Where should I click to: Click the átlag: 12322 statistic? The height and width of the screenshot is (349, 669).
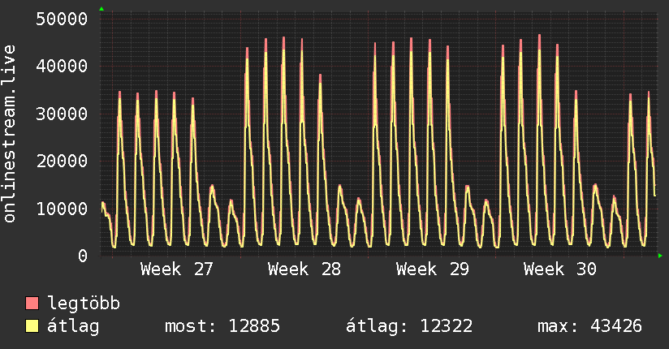(x=409, y=326)
